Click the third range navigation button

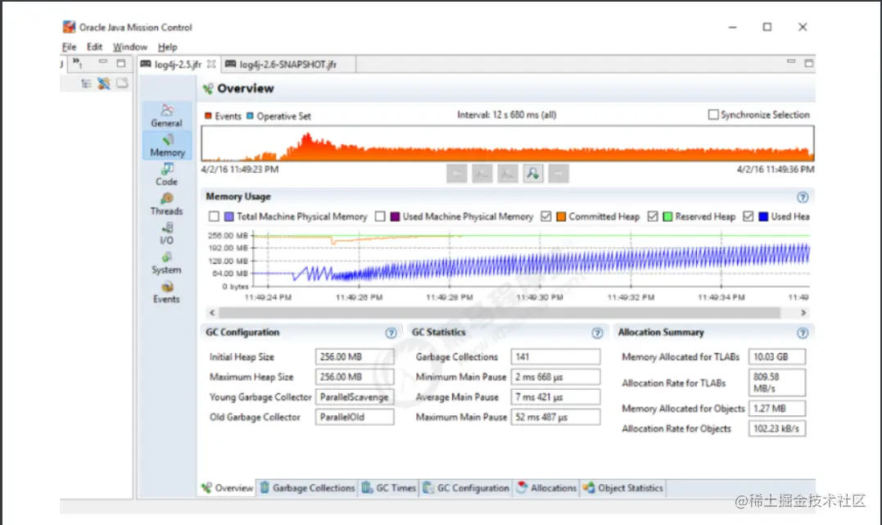click(508, 174)
